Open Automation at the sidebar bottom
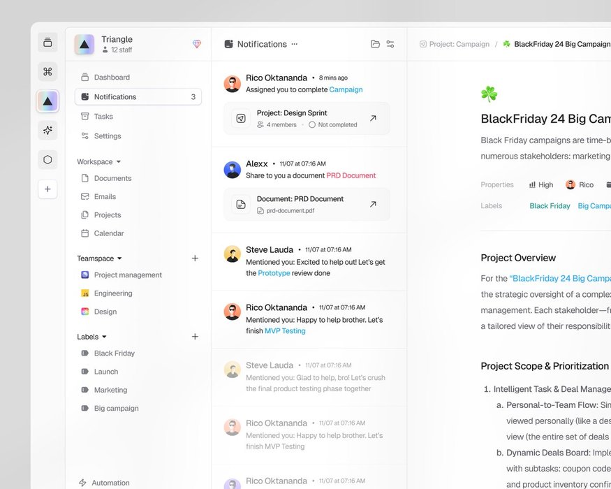 click(104, 483)
